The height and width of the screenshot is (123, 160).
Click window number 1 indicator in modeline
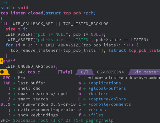coord(2,72)
